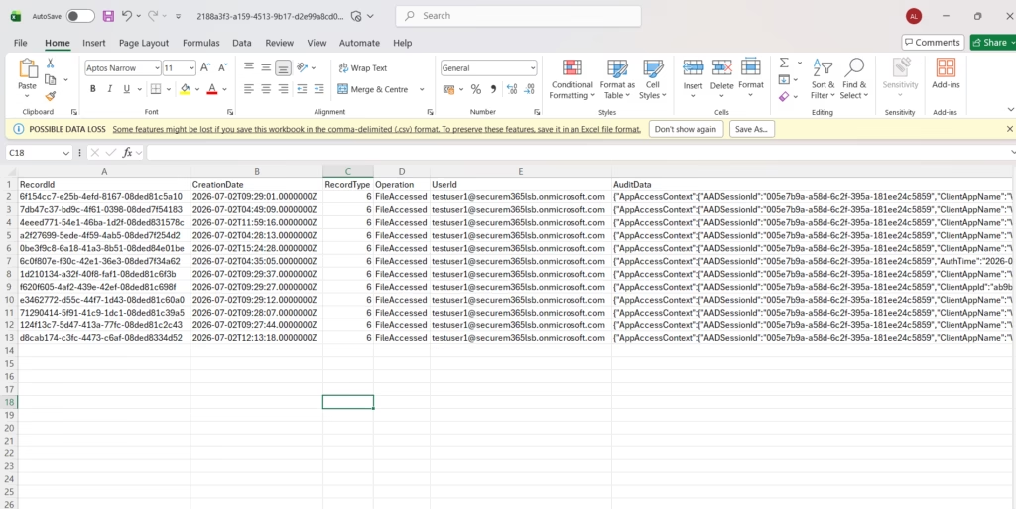Image resolution: width=1016 pixels, height=509 pixels.
Task: Click the Fill Colour bucket icon
Action: [x=186, y=89]
